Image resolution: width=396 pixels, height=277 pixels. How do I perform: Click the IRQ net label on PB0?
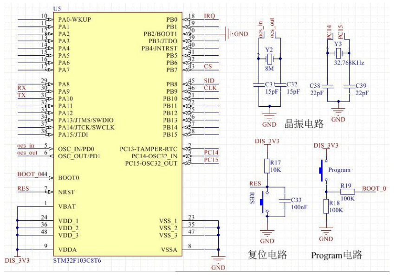point(210,16)
